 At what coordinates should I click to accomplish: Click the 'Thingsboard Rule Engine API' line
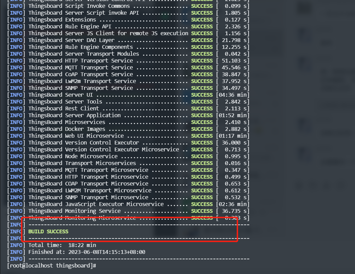pos(128,27)
